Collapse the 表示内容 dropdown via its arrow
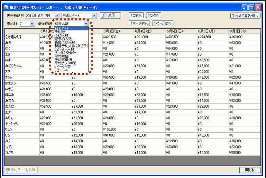This screenshot has width=266, height=178. (86, 23)
